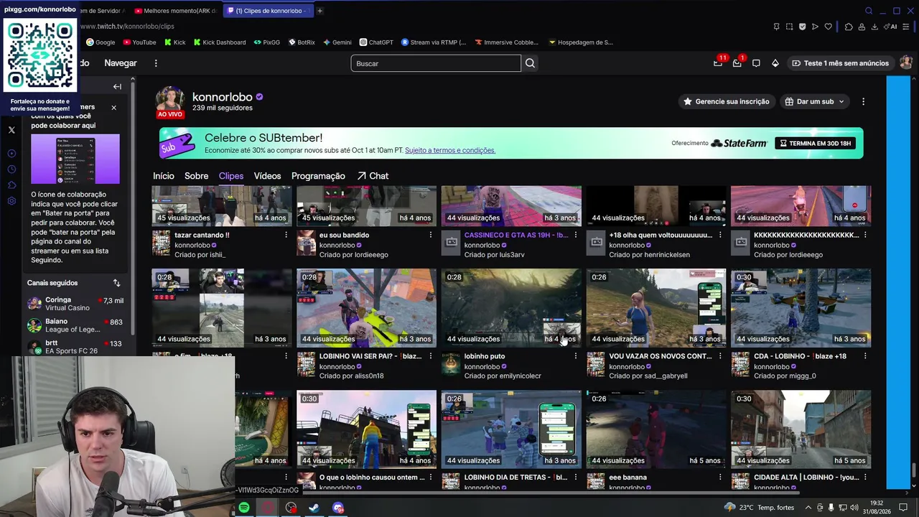The width and height of the screenshot is (919, 517).
Task: Click 'Criado por lordieeego' under 'eu sou bandido'
Action: coord(354,255)
